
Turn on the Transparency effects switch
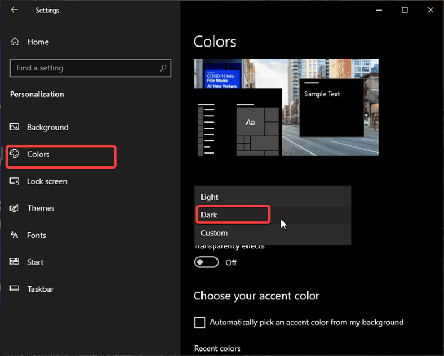click(x=206, y=262)
